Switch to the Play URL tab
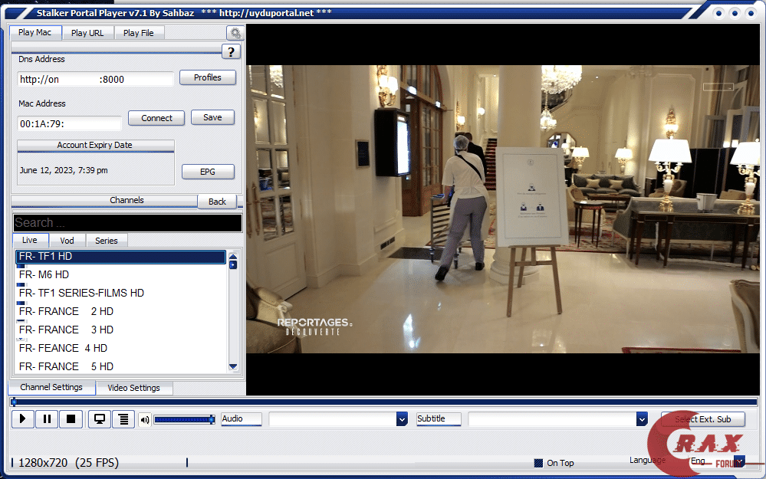This screenshot has width=766, height=479. 89,33
